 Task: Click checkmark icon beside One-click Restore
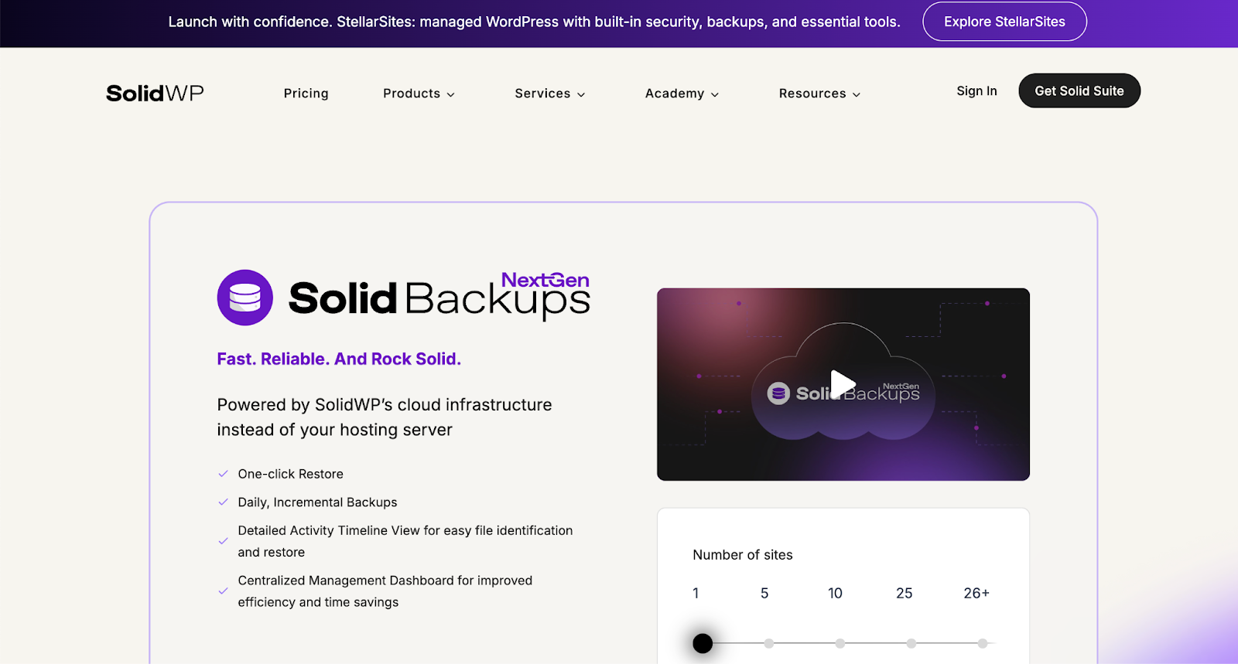223,474
